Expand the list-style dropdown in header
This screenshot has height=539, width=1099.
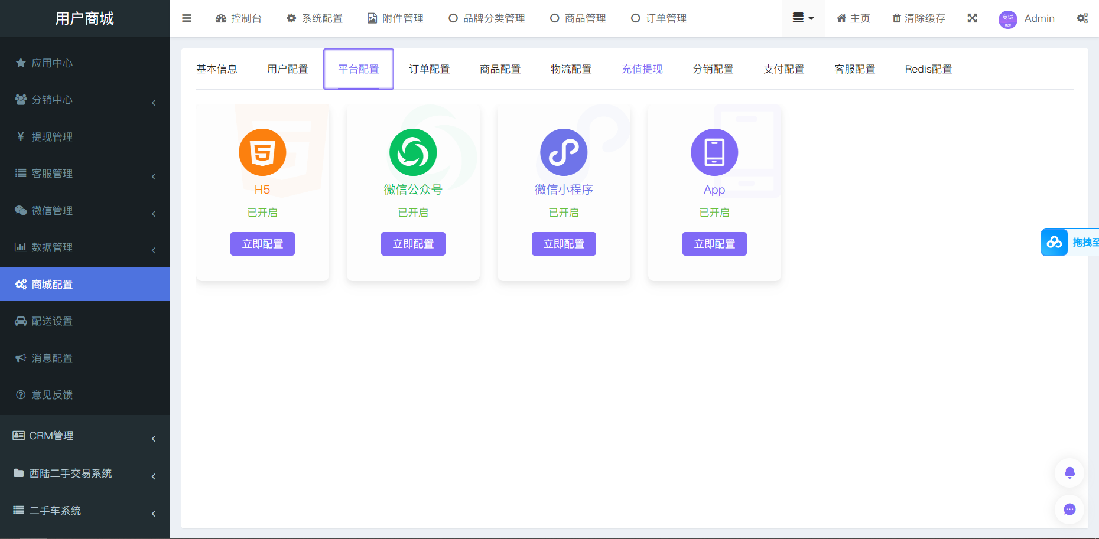coord(803,18)
